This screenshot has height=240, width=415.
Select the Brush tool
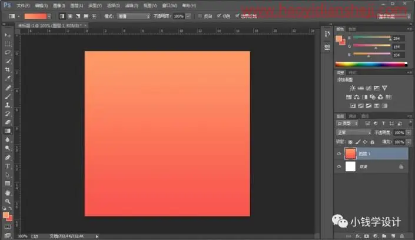pos(8,96)
